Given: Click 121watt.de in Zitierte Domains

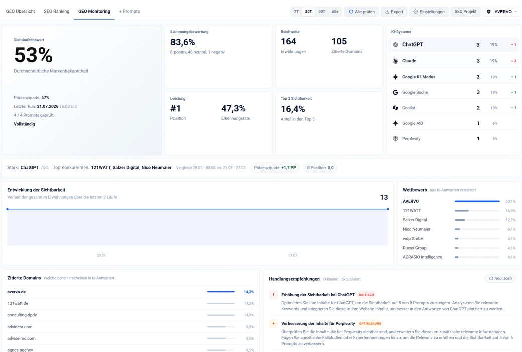Looking at the screenshot, I should click(x=18, y=303).
